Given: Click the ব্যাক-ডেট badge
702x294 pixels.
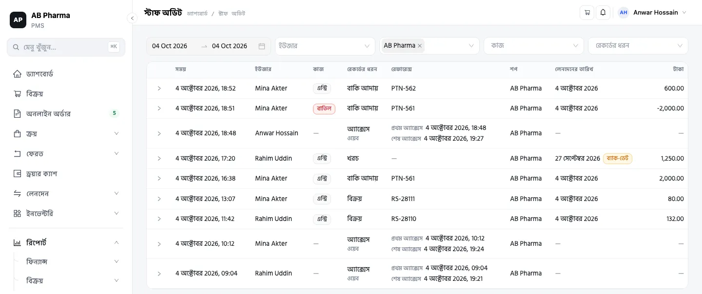Looking at the screenshot, I should pyautogui.click(x=618, y=159).
